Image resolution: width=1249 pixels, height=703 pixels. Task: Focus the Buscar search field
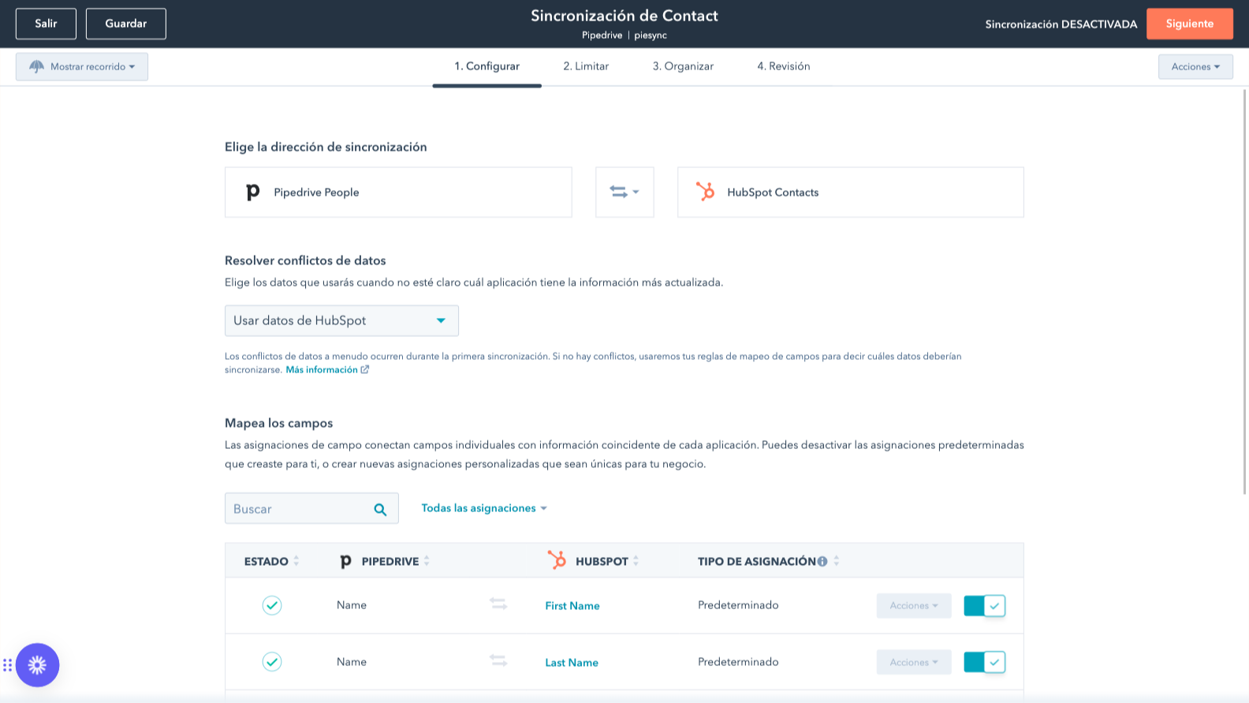pyautogui.click(x=296, y=509)
